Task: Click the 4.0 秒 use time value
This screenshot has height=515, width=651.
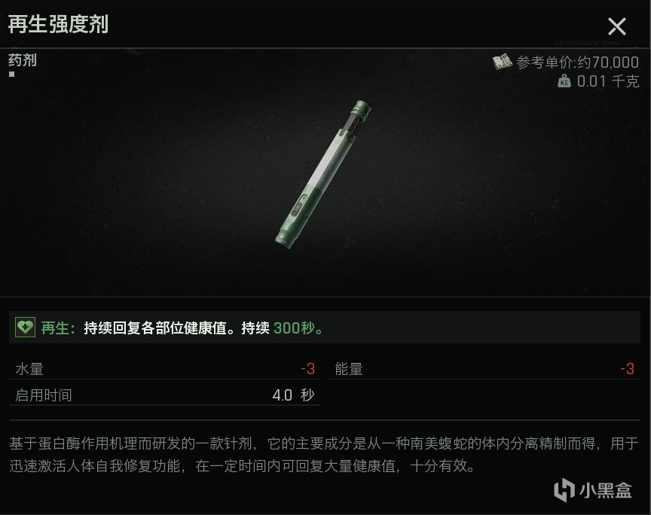Action: (293, 395)
